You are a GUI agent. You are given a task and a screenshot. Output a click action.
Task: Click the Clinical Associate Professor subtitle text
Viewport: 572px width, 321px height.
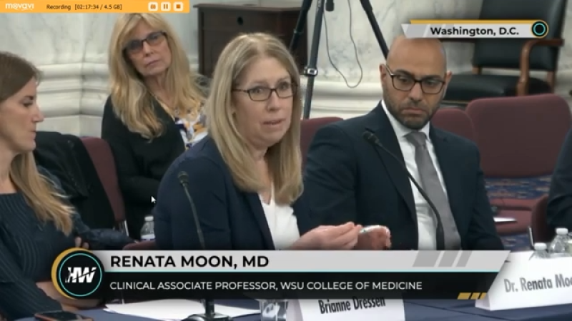(266, 286)
